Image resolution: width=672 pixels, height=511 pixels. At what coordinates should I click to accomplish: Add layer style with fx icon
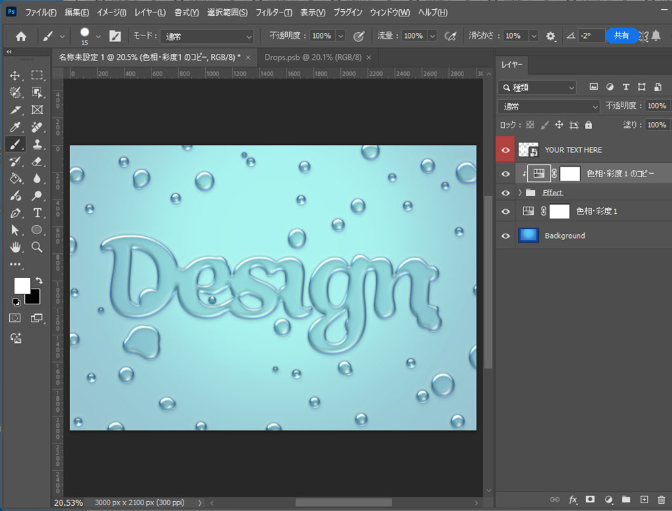click(573, 500)
